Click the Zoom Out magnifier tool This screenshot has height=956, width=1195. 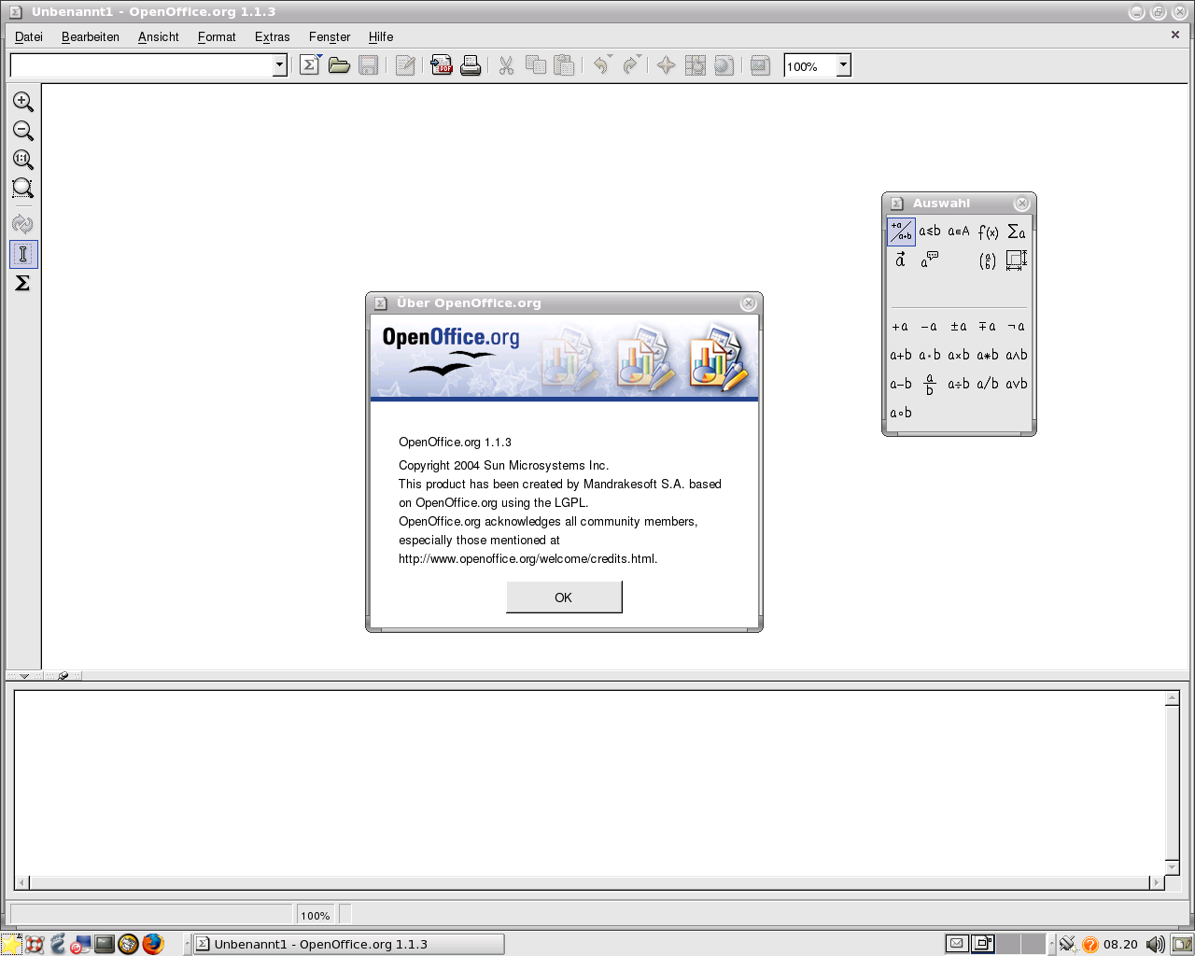click(x=23, y=131)
